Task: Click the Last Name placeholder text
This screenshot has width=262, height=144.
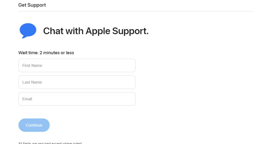Action: [x=32, y=82]
